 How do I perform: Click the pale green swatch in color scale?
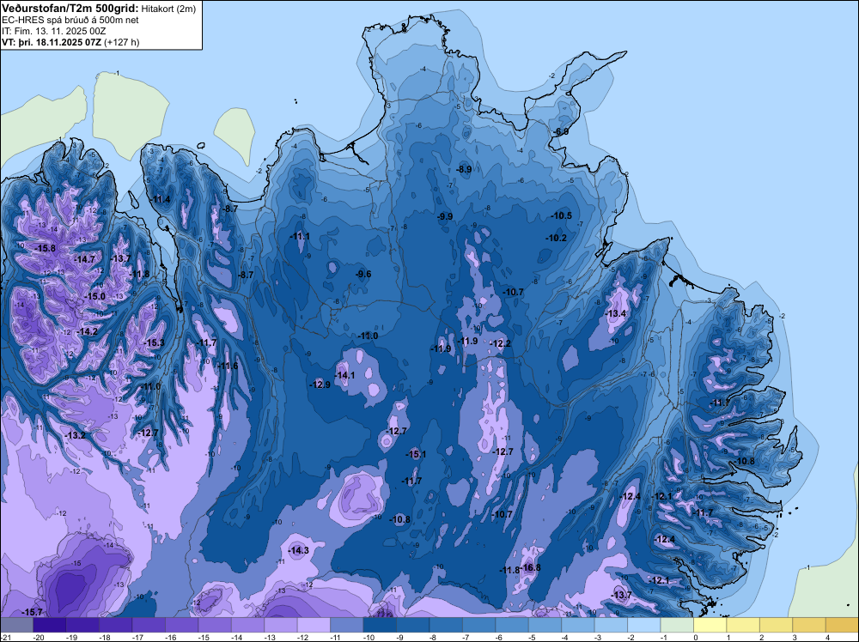click(677, 625)
